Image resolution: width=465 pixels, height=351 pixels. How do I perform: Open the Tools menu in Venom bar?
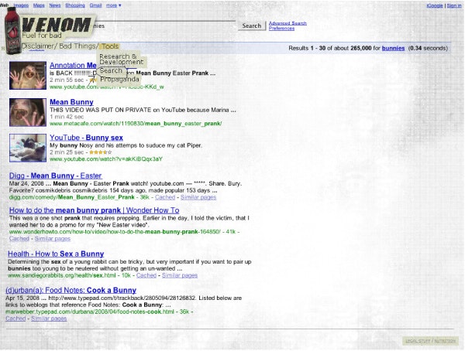pos(110,46)
